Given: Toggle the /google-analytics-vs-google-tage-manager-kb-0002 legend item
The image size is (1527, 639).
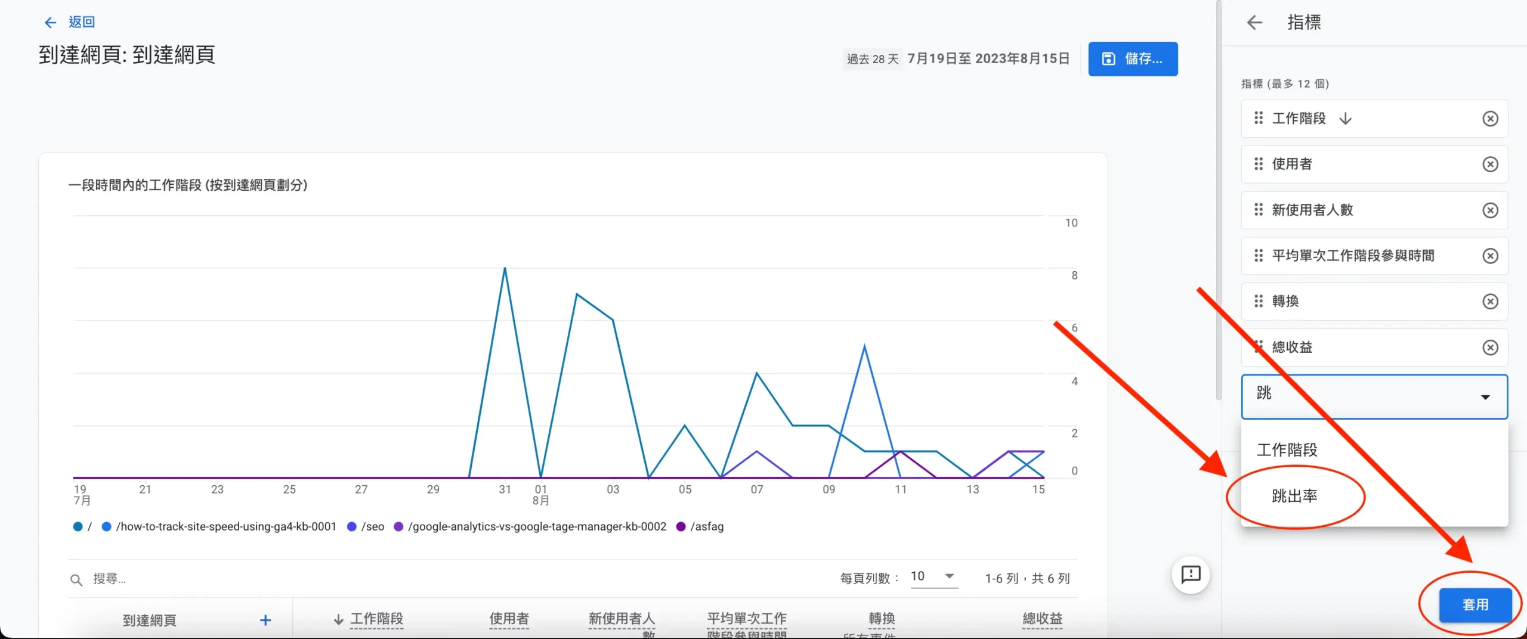Looking at the screenshot, I should click(x=530, y=527).
